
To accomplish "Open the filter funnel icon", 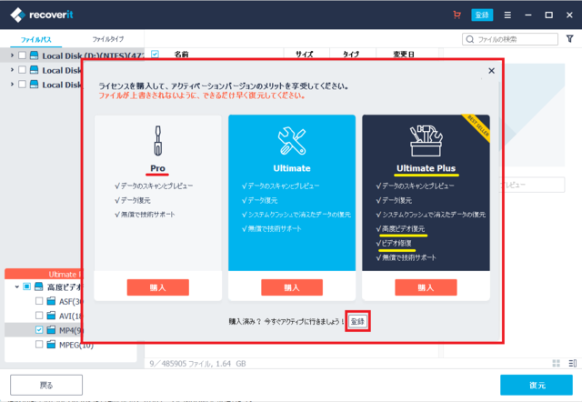I will click(x=570, y=38).
